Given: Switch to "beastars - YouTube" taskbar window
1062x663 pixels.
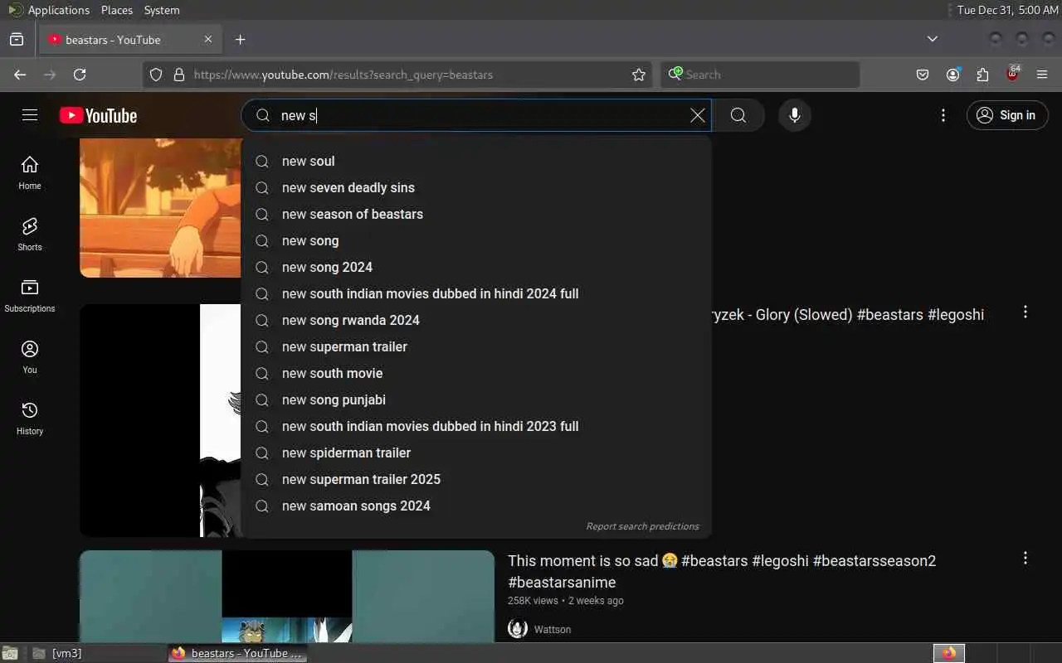Looking at the screenshot, I should pos(238,653).
